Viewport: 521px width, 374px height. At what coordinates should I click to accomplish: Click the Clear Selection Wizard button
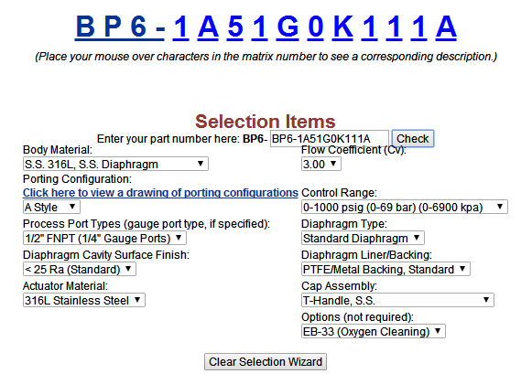(266, 361)
